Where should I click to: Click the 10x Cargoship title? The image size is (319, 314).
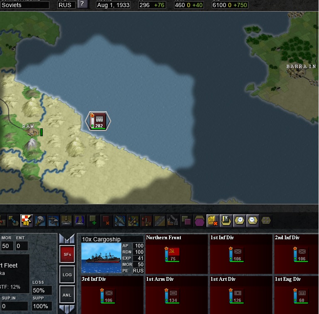coord(101,239)
